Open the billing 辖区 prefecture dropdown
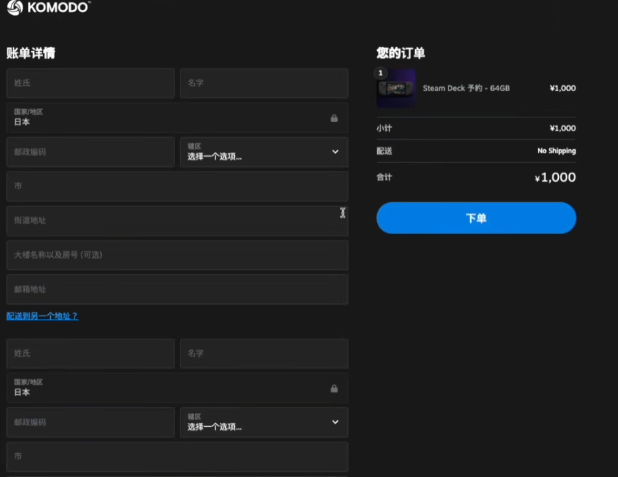 [264, 152]
